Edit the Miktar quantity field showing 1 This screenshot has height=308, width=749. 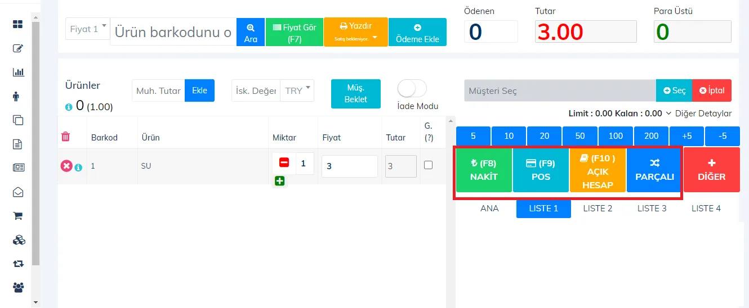[x=304, y=163]
